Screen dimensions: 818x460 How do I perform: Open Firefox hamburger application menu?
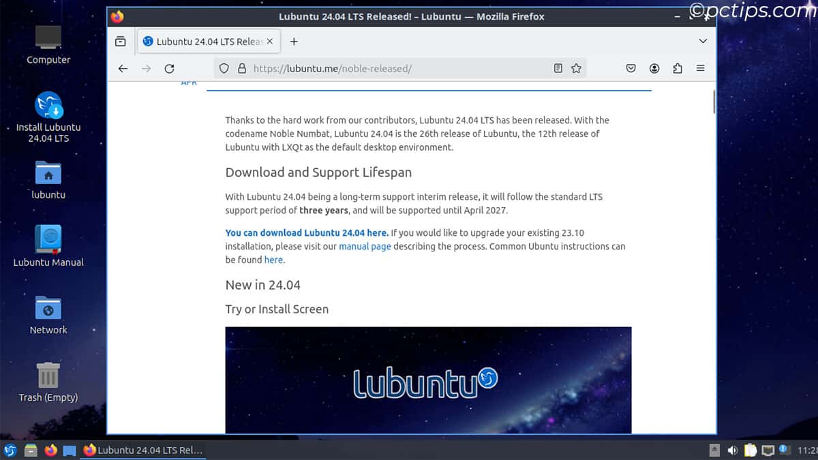pos(701,68)
